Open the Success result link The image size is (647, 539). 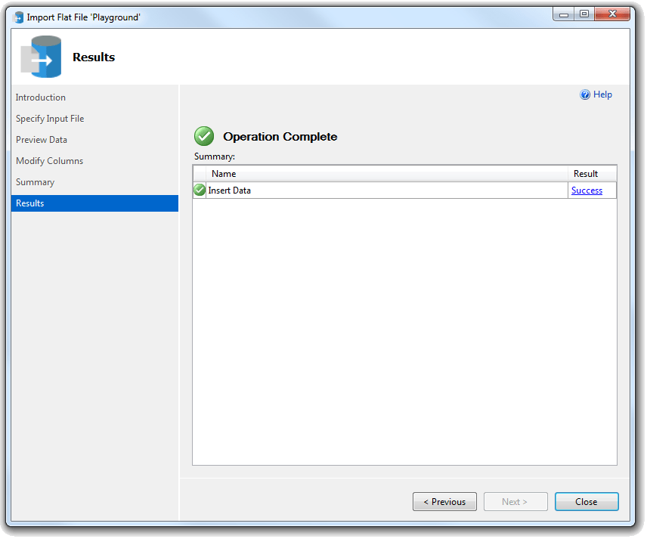click(x=587, y=191)
